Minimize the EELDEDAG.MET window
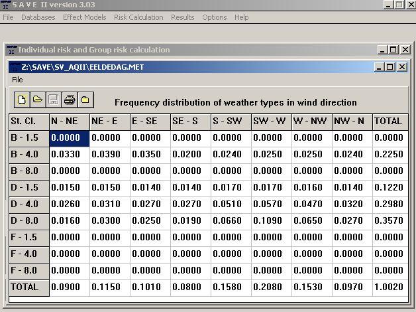Screen dimensions: 416x312 379,67
